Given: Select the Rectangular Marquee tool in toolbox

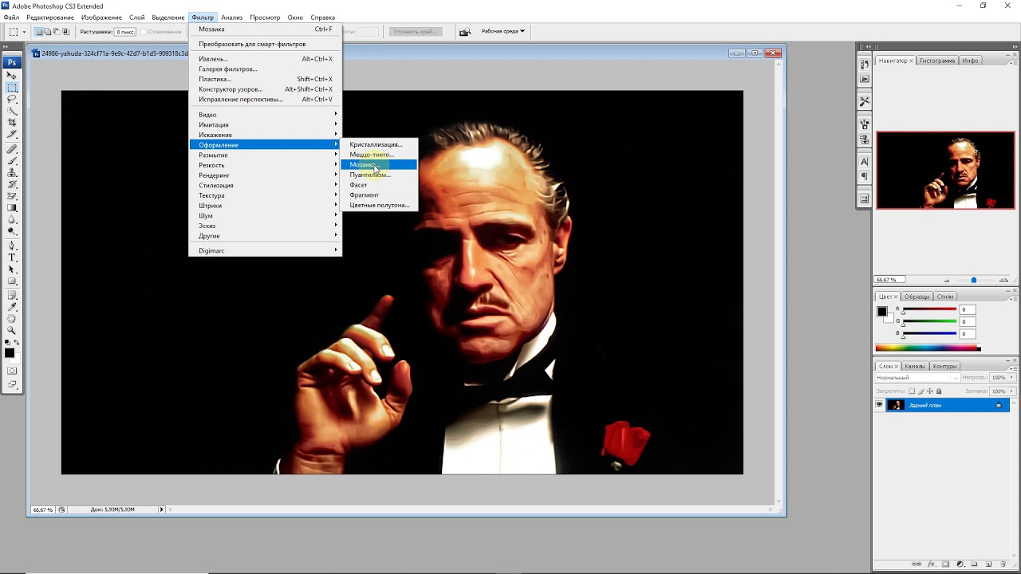Looking at the screenshot, I should [x=12, y=87].
